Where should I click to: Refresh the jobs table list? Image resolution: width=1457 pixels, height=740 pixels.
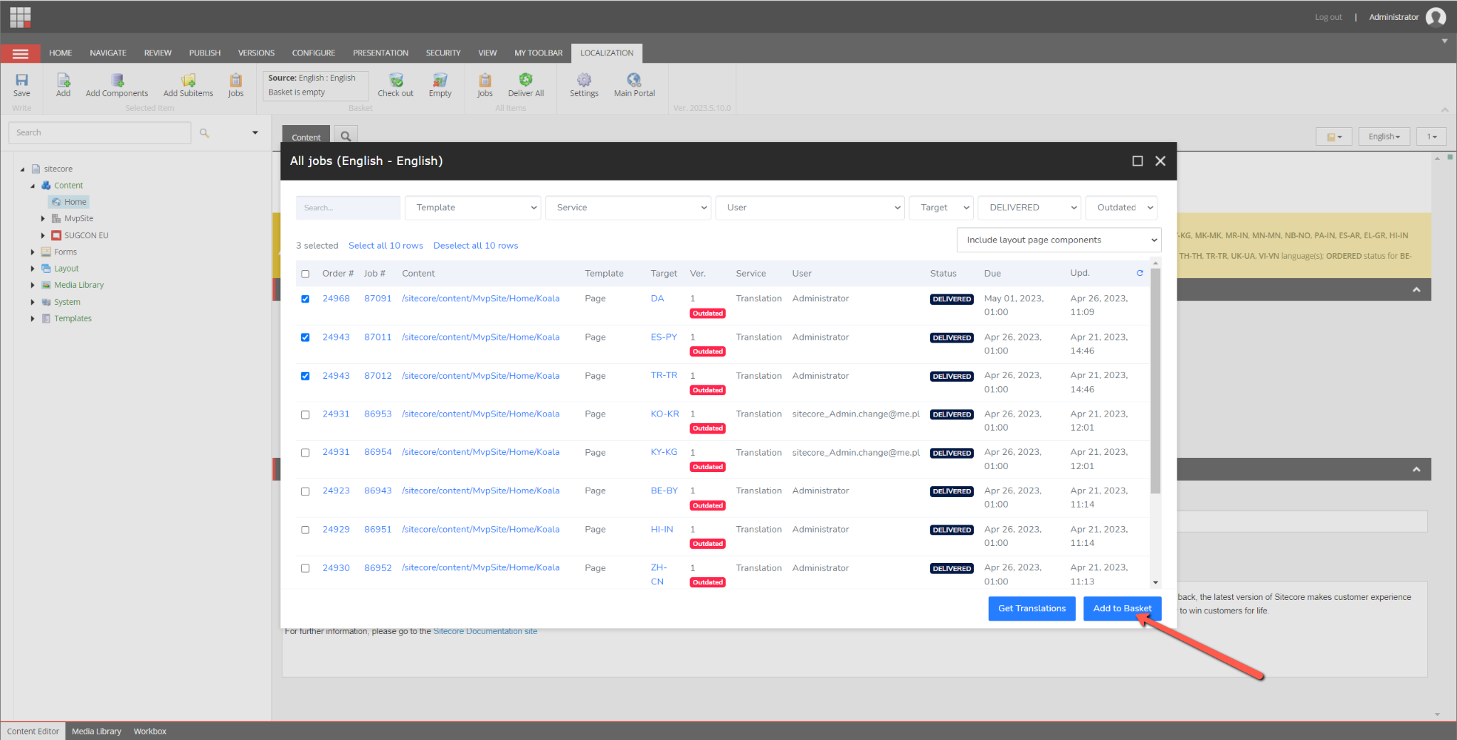pyautogui.click(x=1140, y=273)
